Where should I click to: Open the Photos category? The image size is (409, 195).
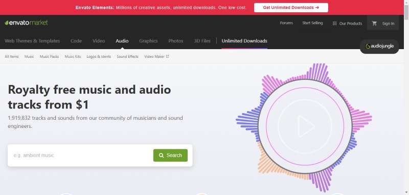pos(176,41)
